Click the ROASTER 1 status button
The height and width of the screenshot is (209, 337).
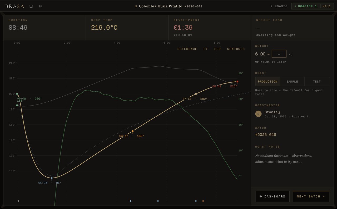pyautogui.click(x=306, y=6)
